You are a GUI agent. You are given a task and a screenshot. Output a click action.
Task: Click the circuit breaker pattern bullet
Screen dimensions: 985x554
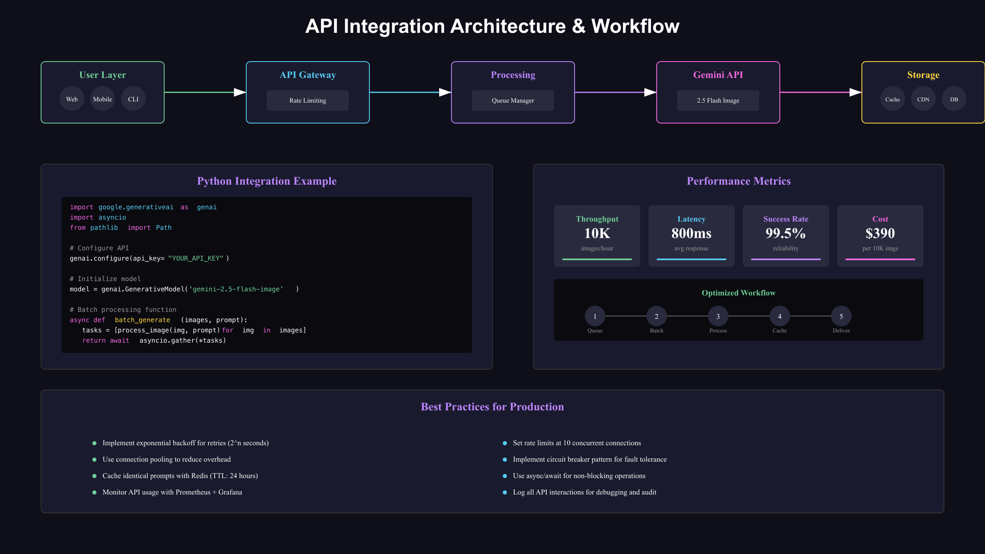(585, 460)
